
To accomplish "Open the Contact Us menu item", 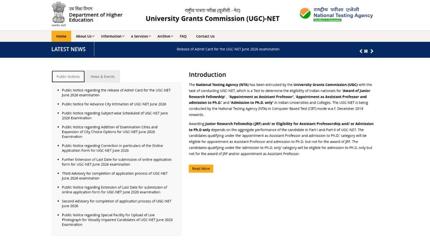I will click(205, 36).
